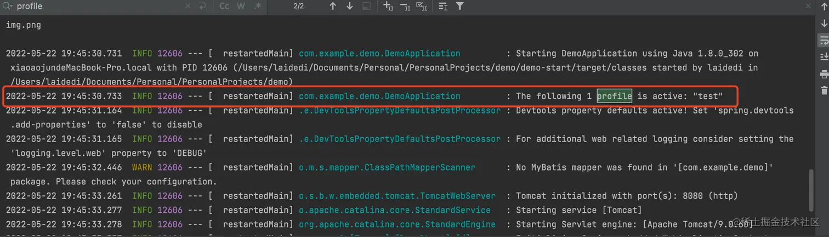Toggle soft-wrap in console
The width and height of the screenshot is (829, 237).
824,40
